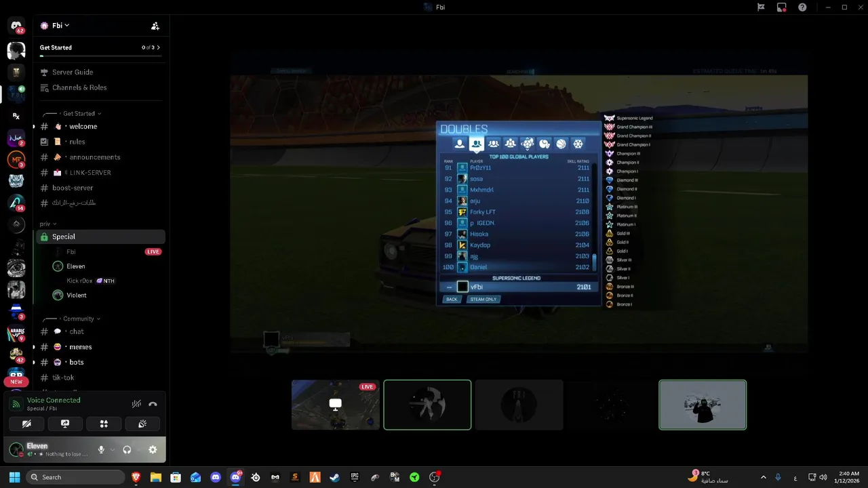Screen dimensions: 868x488
Task: Collapse the Community channel category
Action: [79, 319]
